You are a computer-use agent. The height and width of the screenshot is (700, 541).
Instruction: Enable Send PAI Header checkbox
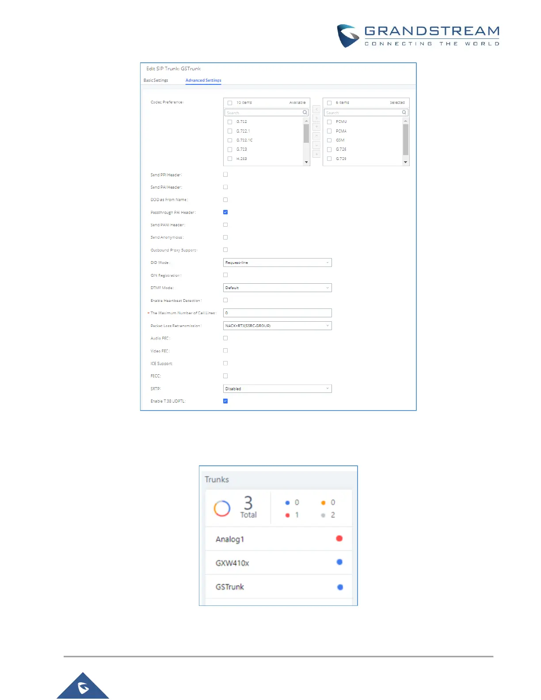pos(225,187)
